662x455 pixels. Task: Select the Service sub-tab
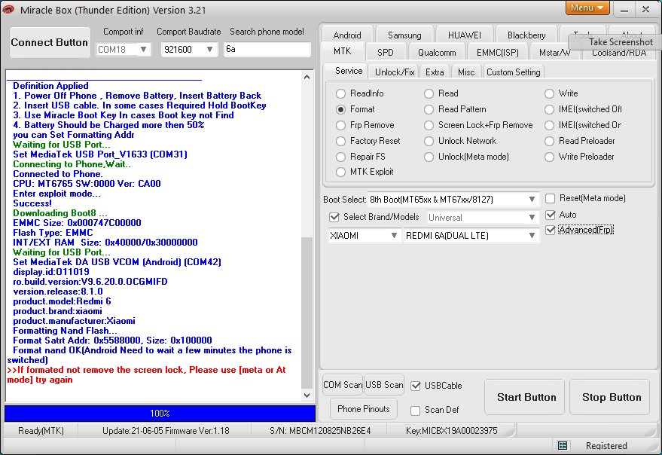click(x=348, y=71)
